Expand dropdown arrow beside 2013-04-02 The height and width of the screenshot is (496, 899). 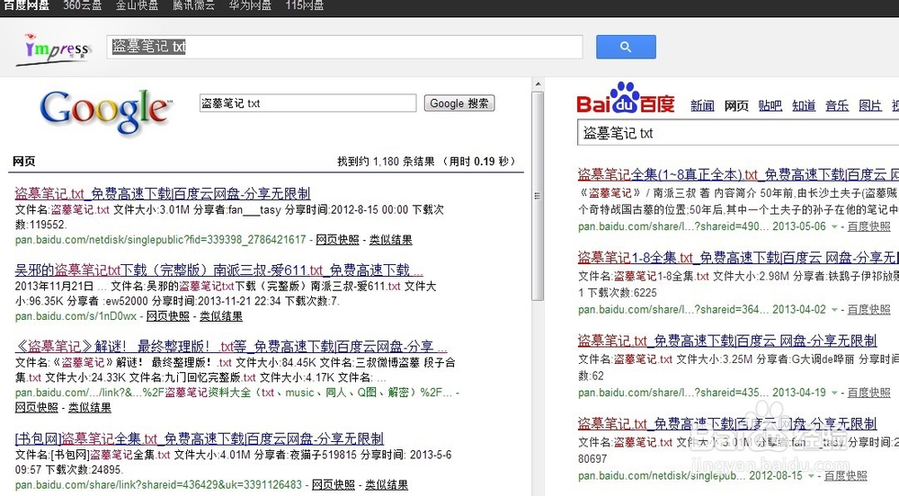pyautogui.click(x=835, y=310)
